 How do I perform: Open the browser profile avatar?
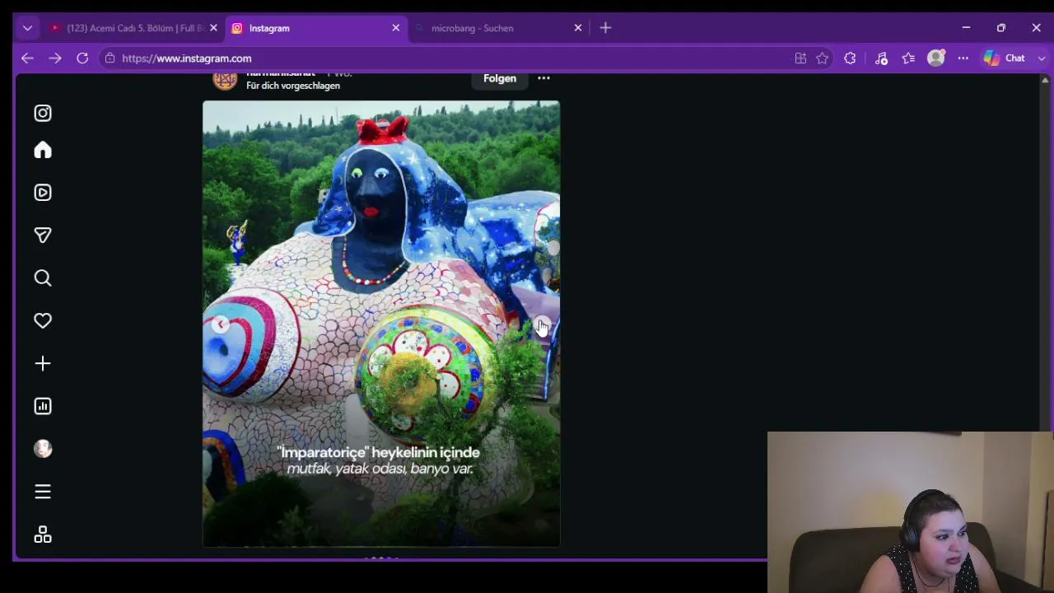(x=936, y=58)
